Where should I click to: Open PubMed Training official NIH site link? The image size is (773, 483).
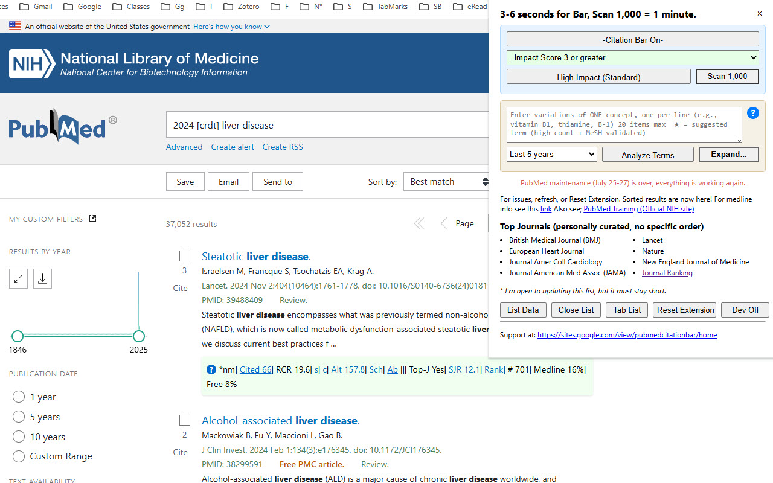639,209
